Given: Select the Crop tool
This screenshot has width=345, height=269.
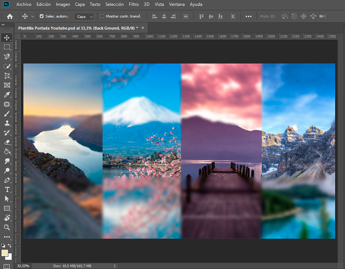Looking at the screenshot, I should [x=7, y=76].
